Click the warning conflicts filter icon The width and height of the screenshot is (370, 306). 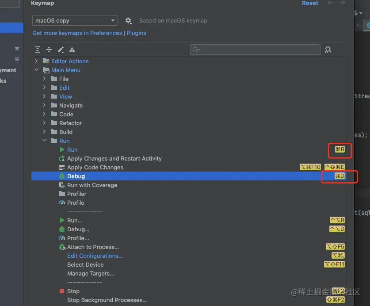[72, 50]
